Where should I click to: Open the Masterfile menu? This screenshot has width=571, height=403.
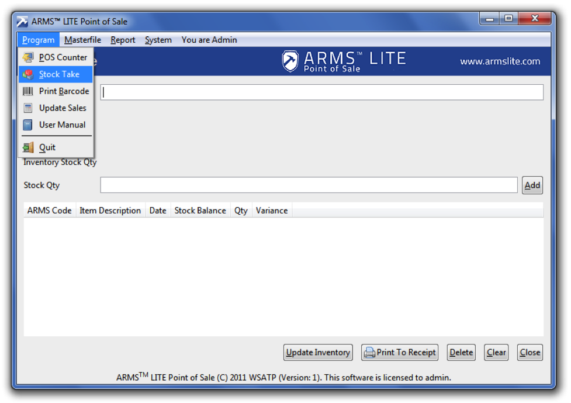tap(82, 40)
